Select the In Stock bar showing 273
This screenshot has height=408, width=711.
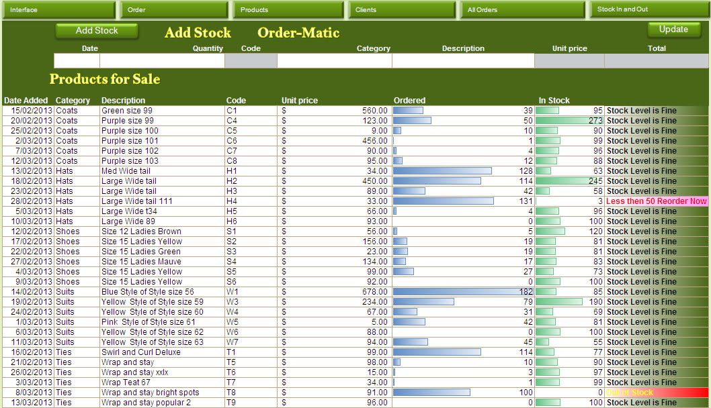click(570, 121)
